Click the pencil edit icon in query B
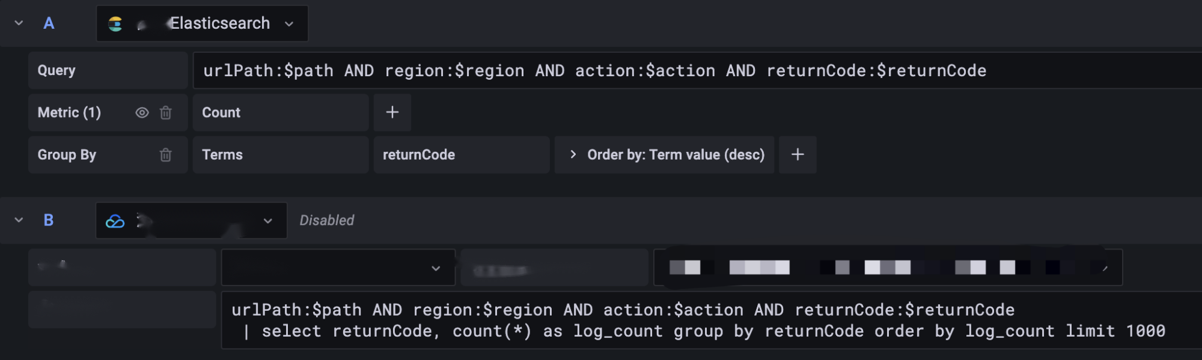 pyautogui.click(x=1105, y=268)
